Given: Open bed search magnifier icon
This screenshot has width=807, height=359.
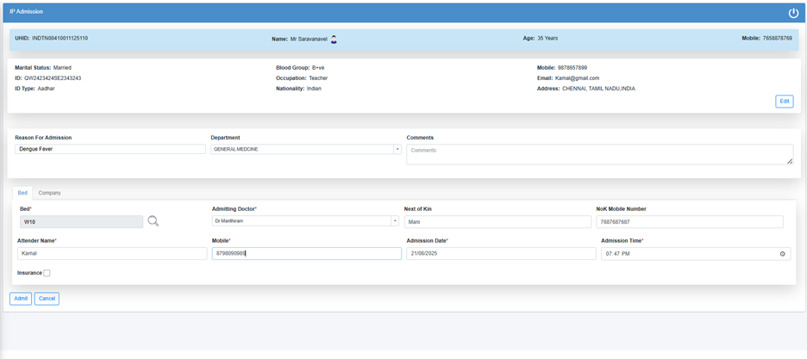Looking at the screenshot, I should click(153, 221).
